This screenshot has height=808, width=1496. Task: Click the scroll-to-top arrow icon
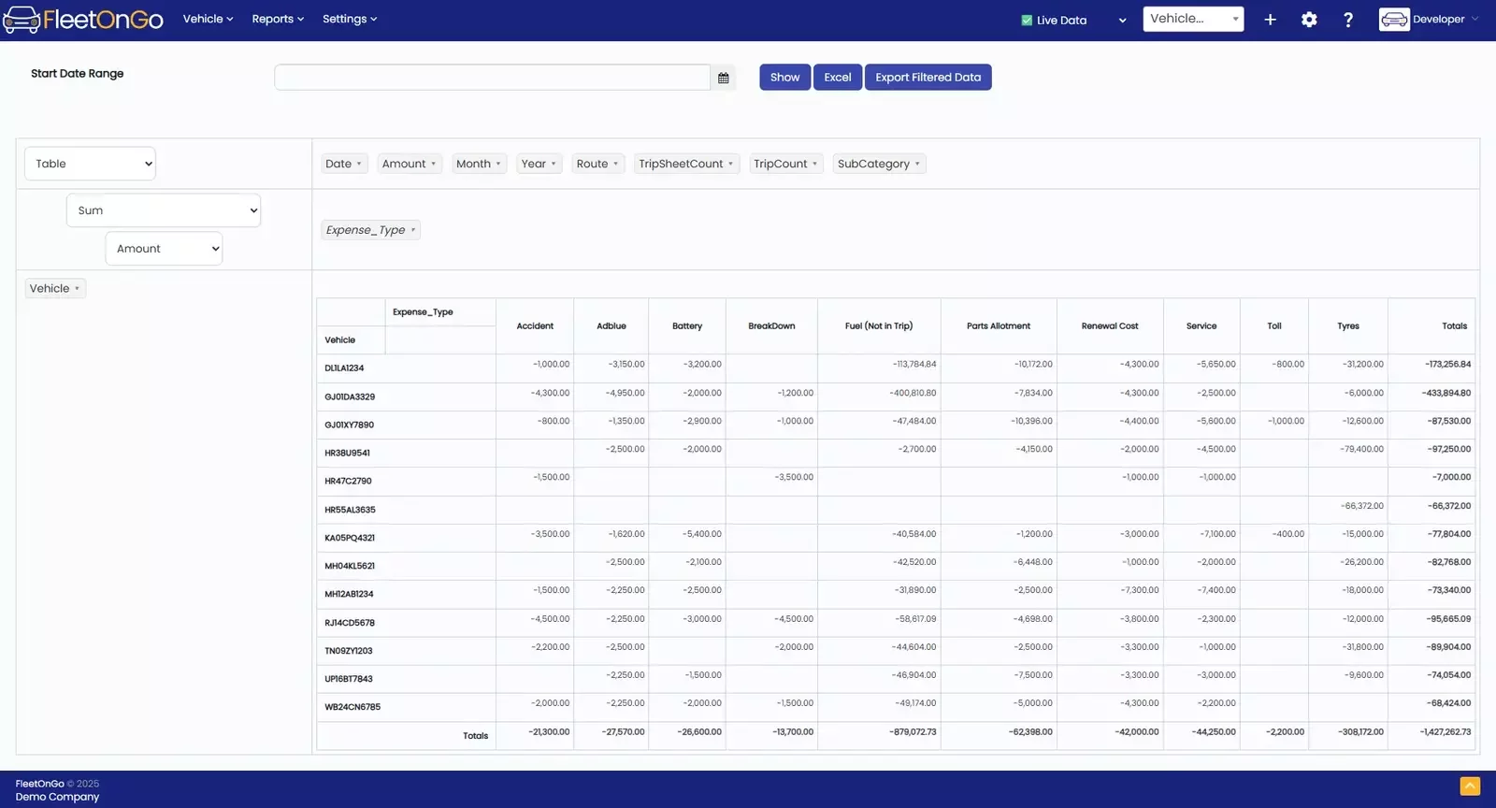click(x=1470, y=786)
